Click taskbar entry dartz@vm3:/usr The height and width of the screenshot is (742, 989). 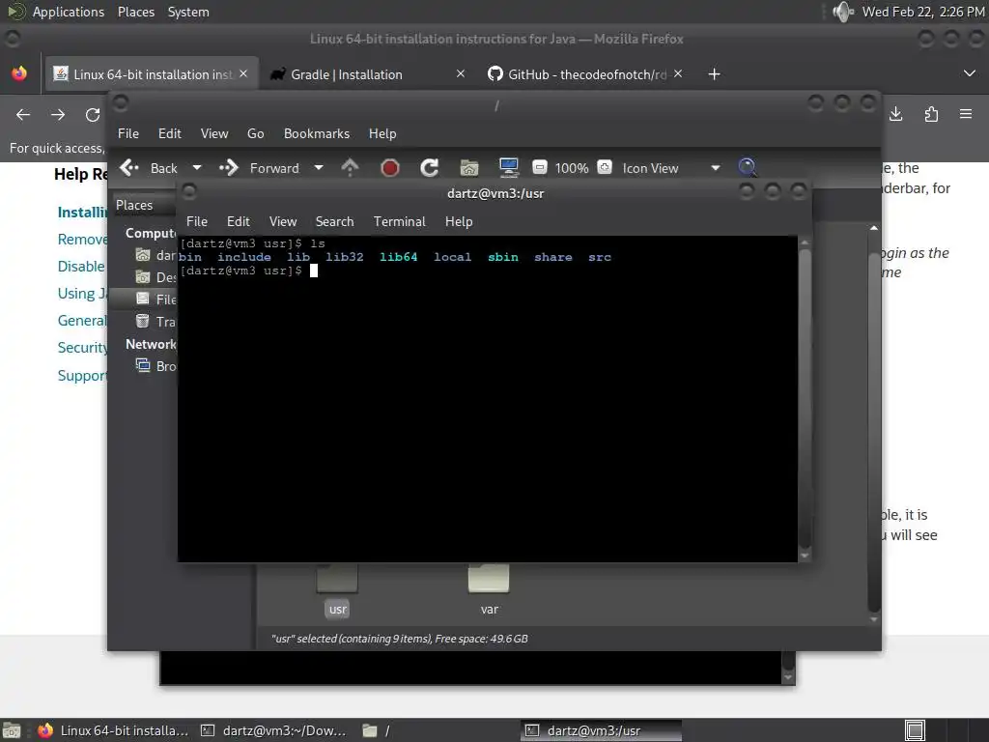[x=601, y=730]
